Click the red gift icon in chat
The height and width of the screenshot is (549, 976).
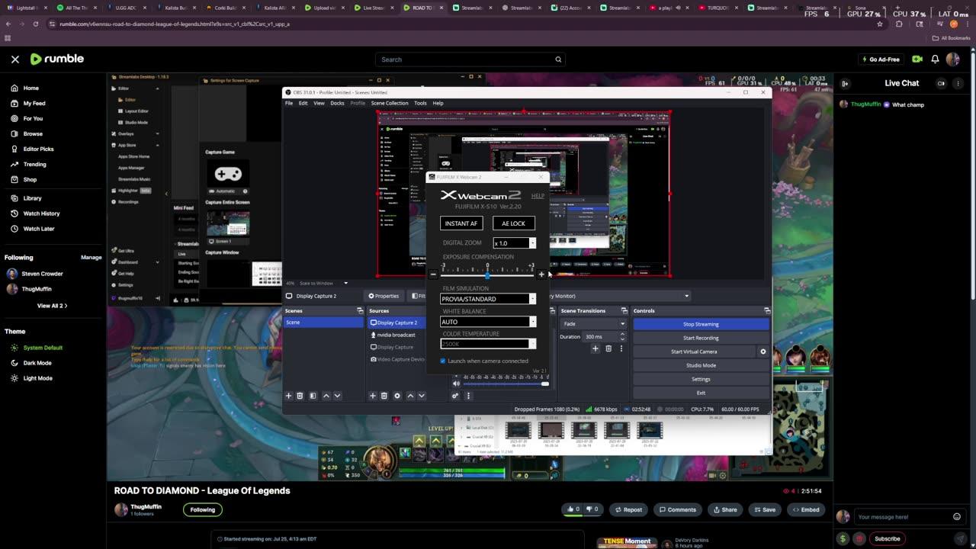point(859,538)
